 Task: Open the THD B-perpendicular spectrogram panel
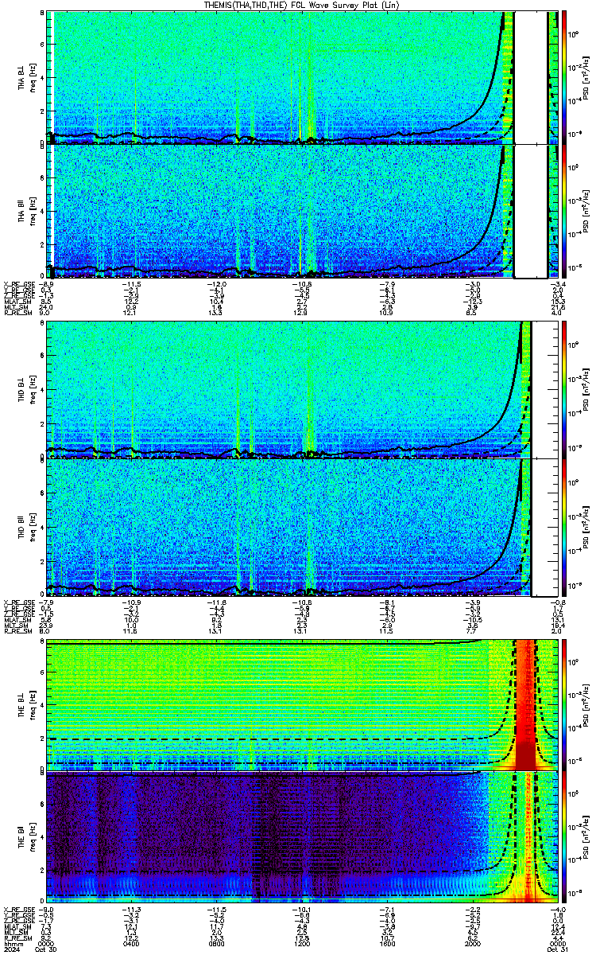(304, 389)
